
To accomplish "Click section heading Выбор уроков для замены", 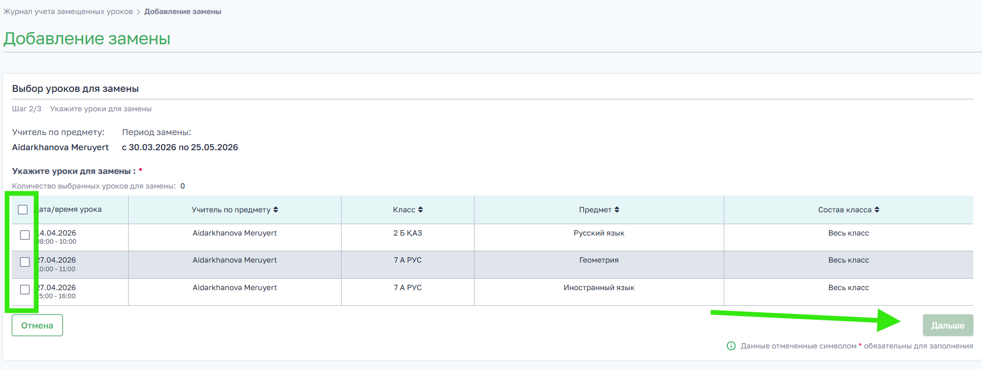I will tap(76, 89).
